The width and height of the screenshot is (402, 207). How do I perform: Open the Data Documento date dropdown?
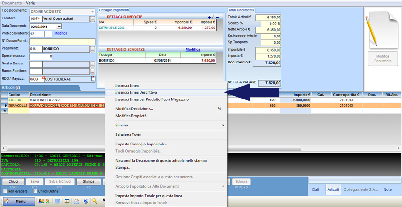pos(59,27)
